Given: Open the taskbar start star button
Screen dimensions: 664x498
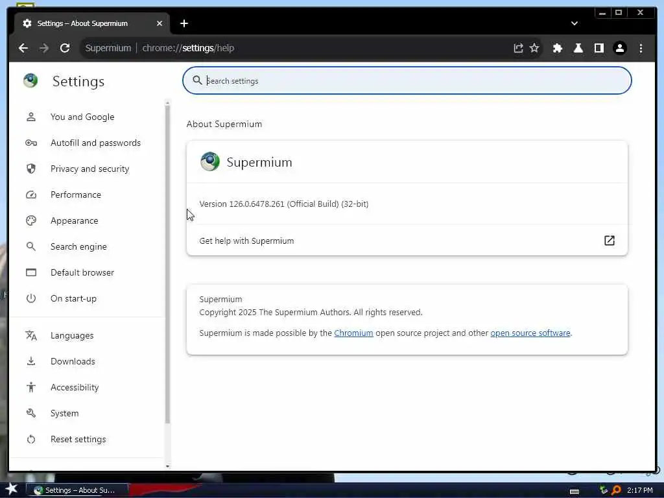Looking at the screenshot, I should [x=12, y=489].
